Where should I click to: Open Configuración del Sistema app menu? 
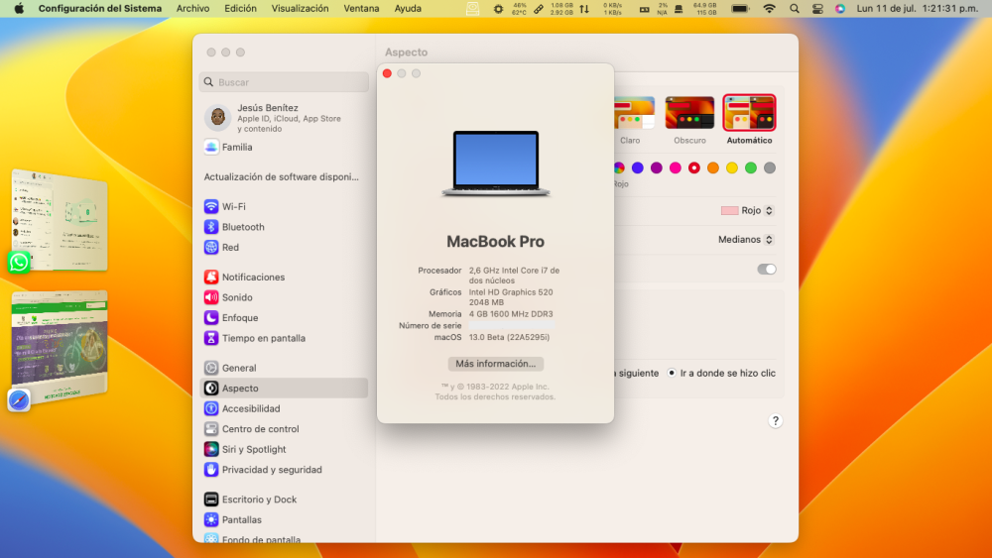click(100, 8)
